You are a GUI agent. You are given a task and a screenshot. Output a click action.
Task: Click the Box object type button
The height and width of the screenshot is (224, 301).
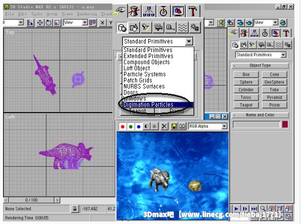click(x=246, y=74)
